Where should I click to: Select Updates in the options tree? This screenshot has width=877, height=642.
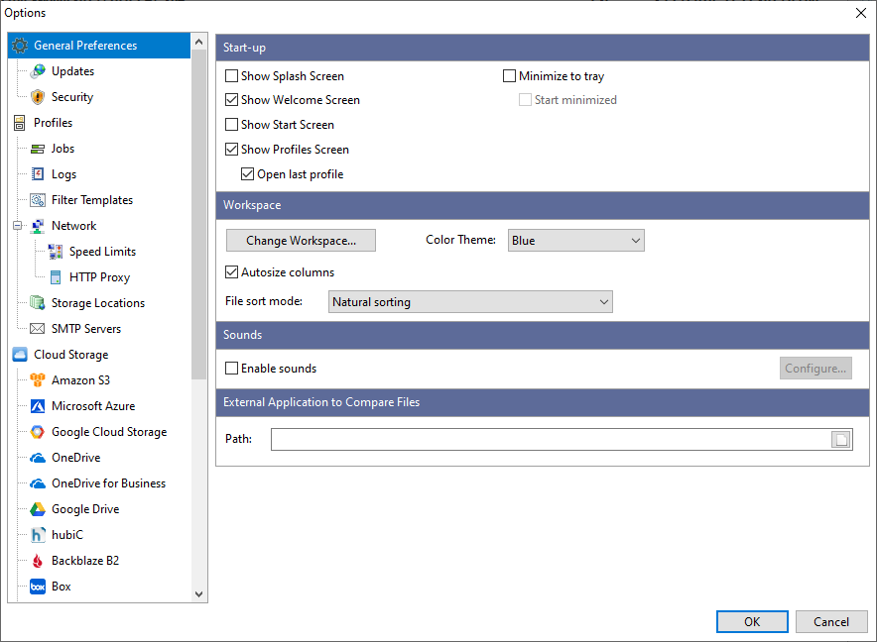[x=72, y=71]
